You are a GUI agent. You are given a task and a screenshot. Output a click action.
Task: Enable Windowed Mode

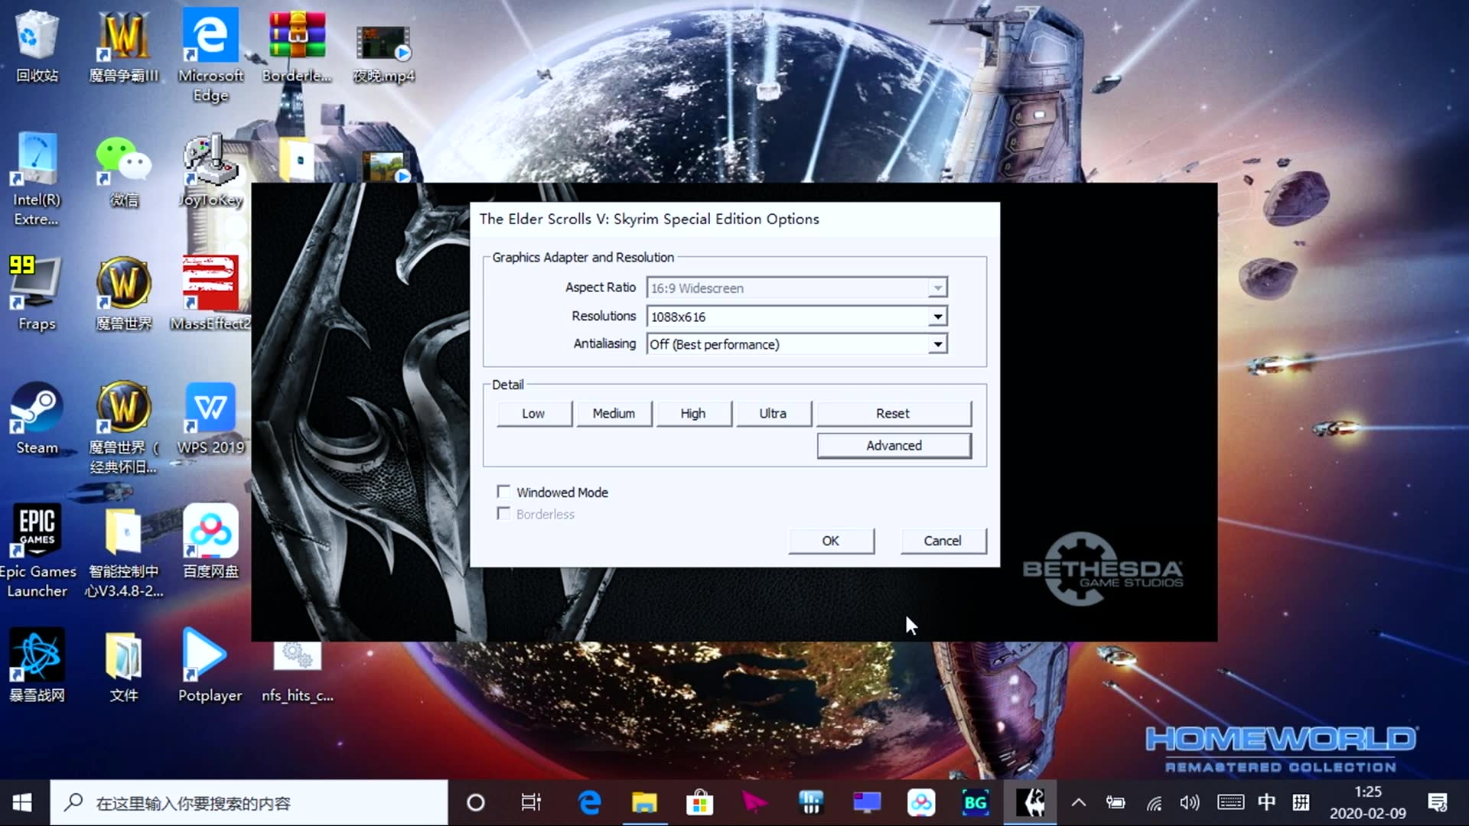pos(503,491)
